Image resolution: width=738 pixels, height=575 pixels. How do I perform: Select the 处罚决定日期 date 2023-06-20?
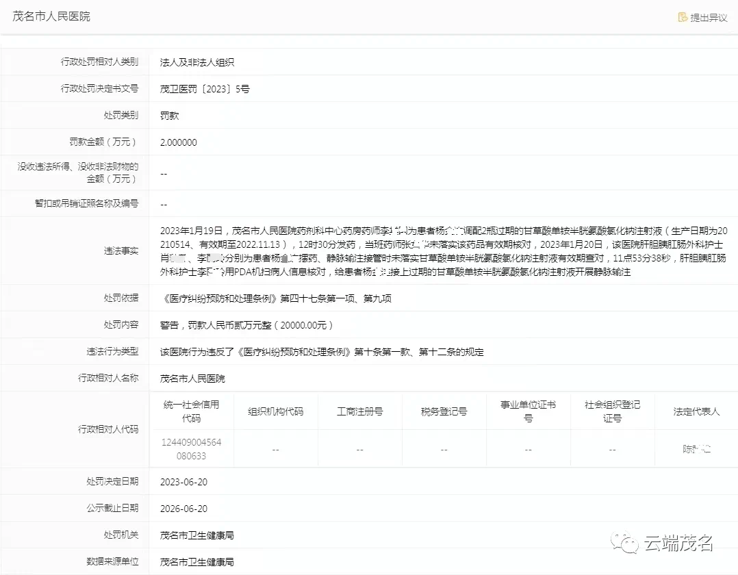184,481
